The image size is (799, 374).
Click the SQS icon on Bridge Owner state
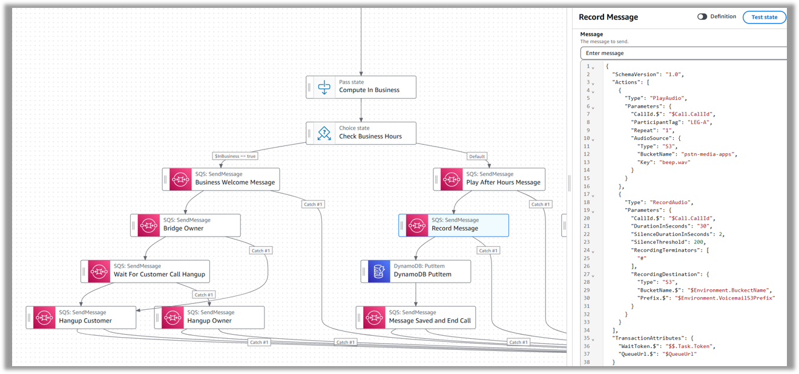[148, 225]
